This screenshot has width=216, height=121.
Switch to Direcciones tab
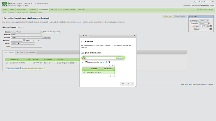click(x=31, y=52)
